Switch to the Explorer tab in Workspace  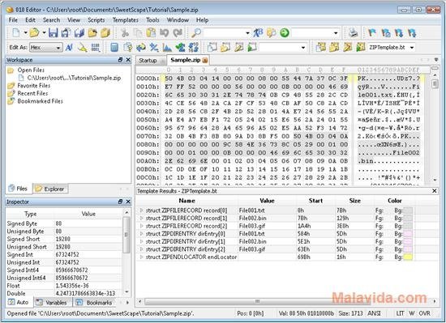pyautogui.click(x=50, y=189)
